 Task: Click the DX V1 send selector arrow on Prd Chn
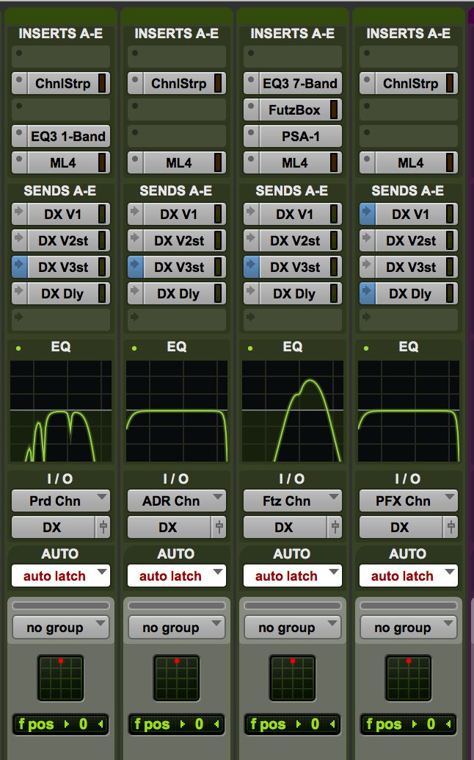coord(19,214)
